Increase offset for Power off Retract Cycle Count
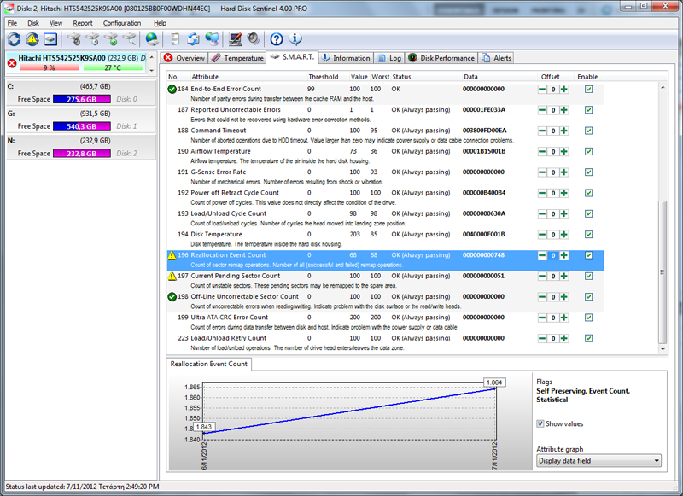This screenshot has height=496, width=683. click(x=564, y=193)
